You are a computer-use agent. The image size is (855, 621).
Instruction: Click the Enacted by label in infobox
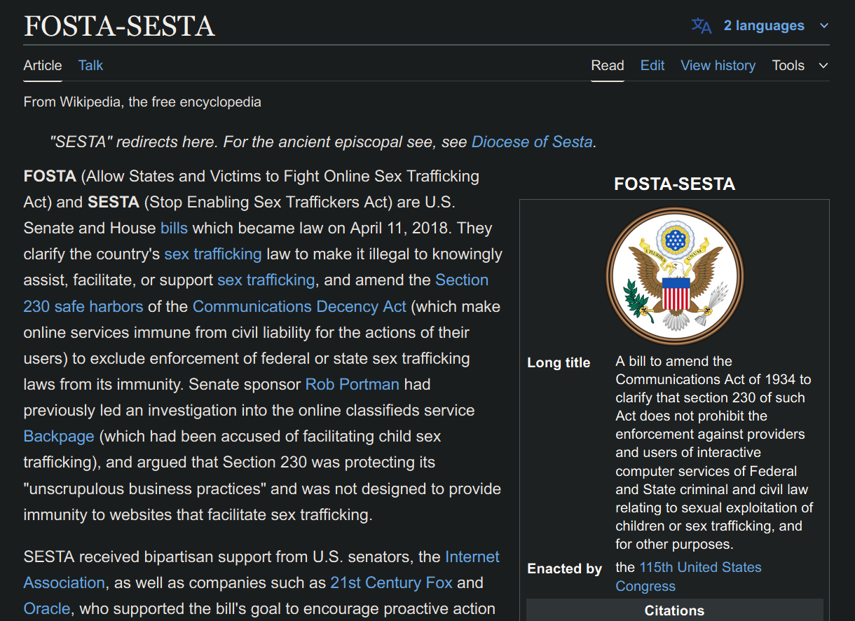pos(564,568)
